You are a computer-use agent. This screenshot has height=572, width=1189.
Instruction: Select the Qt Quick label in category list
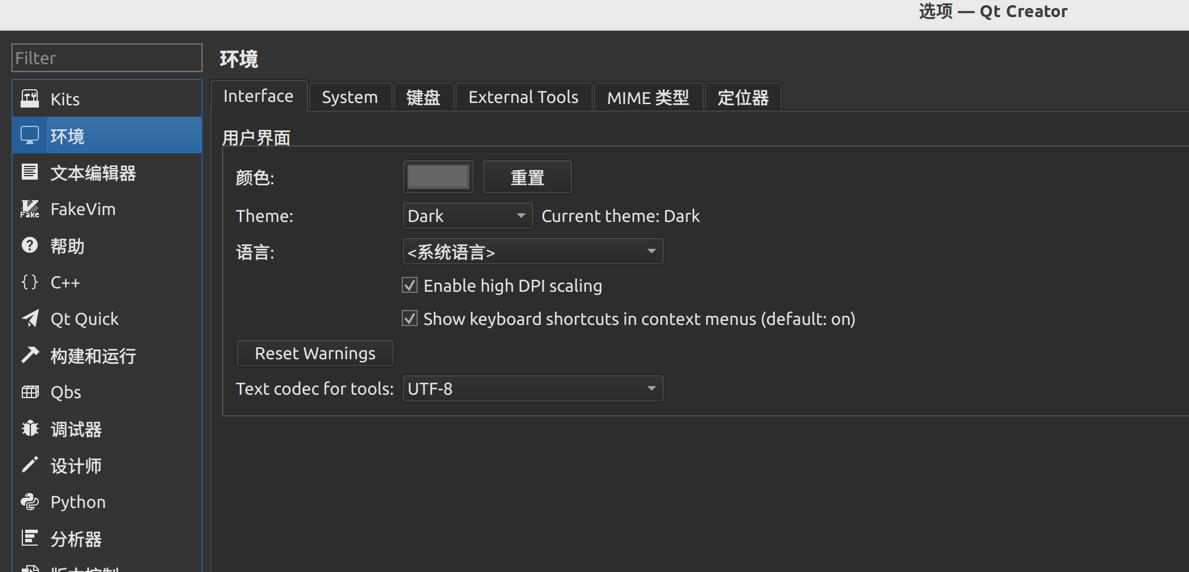click(x=85, y=319)
